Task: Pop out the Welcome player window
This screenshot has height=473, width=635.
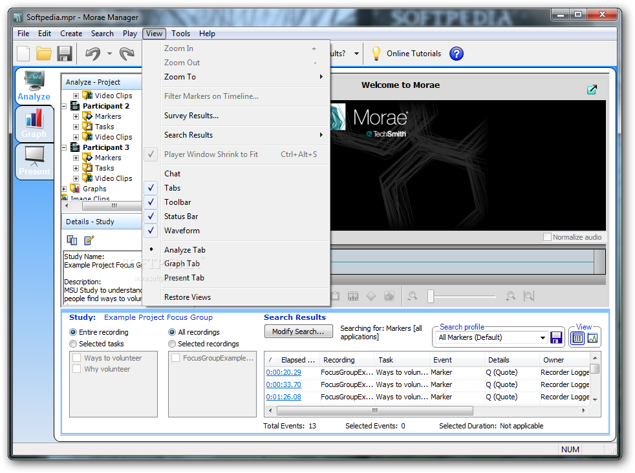Action: [592, 89]
